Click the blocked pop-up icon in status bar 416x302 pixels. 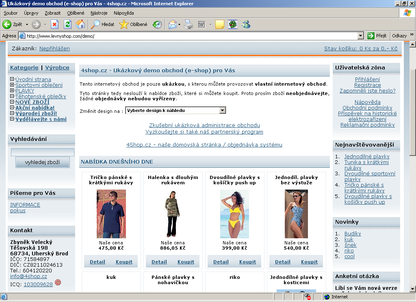tap(308, 297)
